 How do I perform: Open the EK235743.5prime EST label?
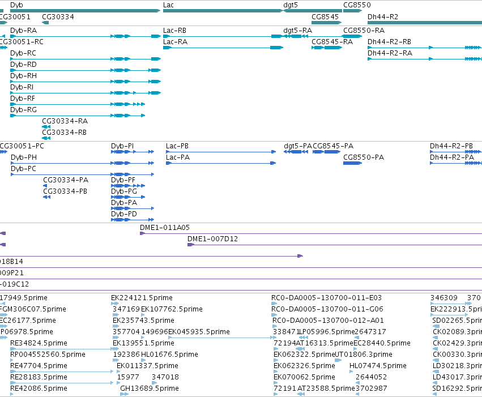pos(143,321)
